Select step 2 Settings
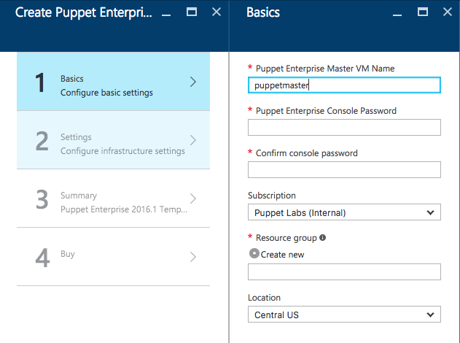Viewport: 460px width, 343px height. [x=109, y=140]
